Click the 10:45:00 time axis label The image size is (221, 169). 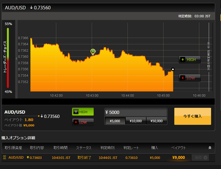coord(163,96)
